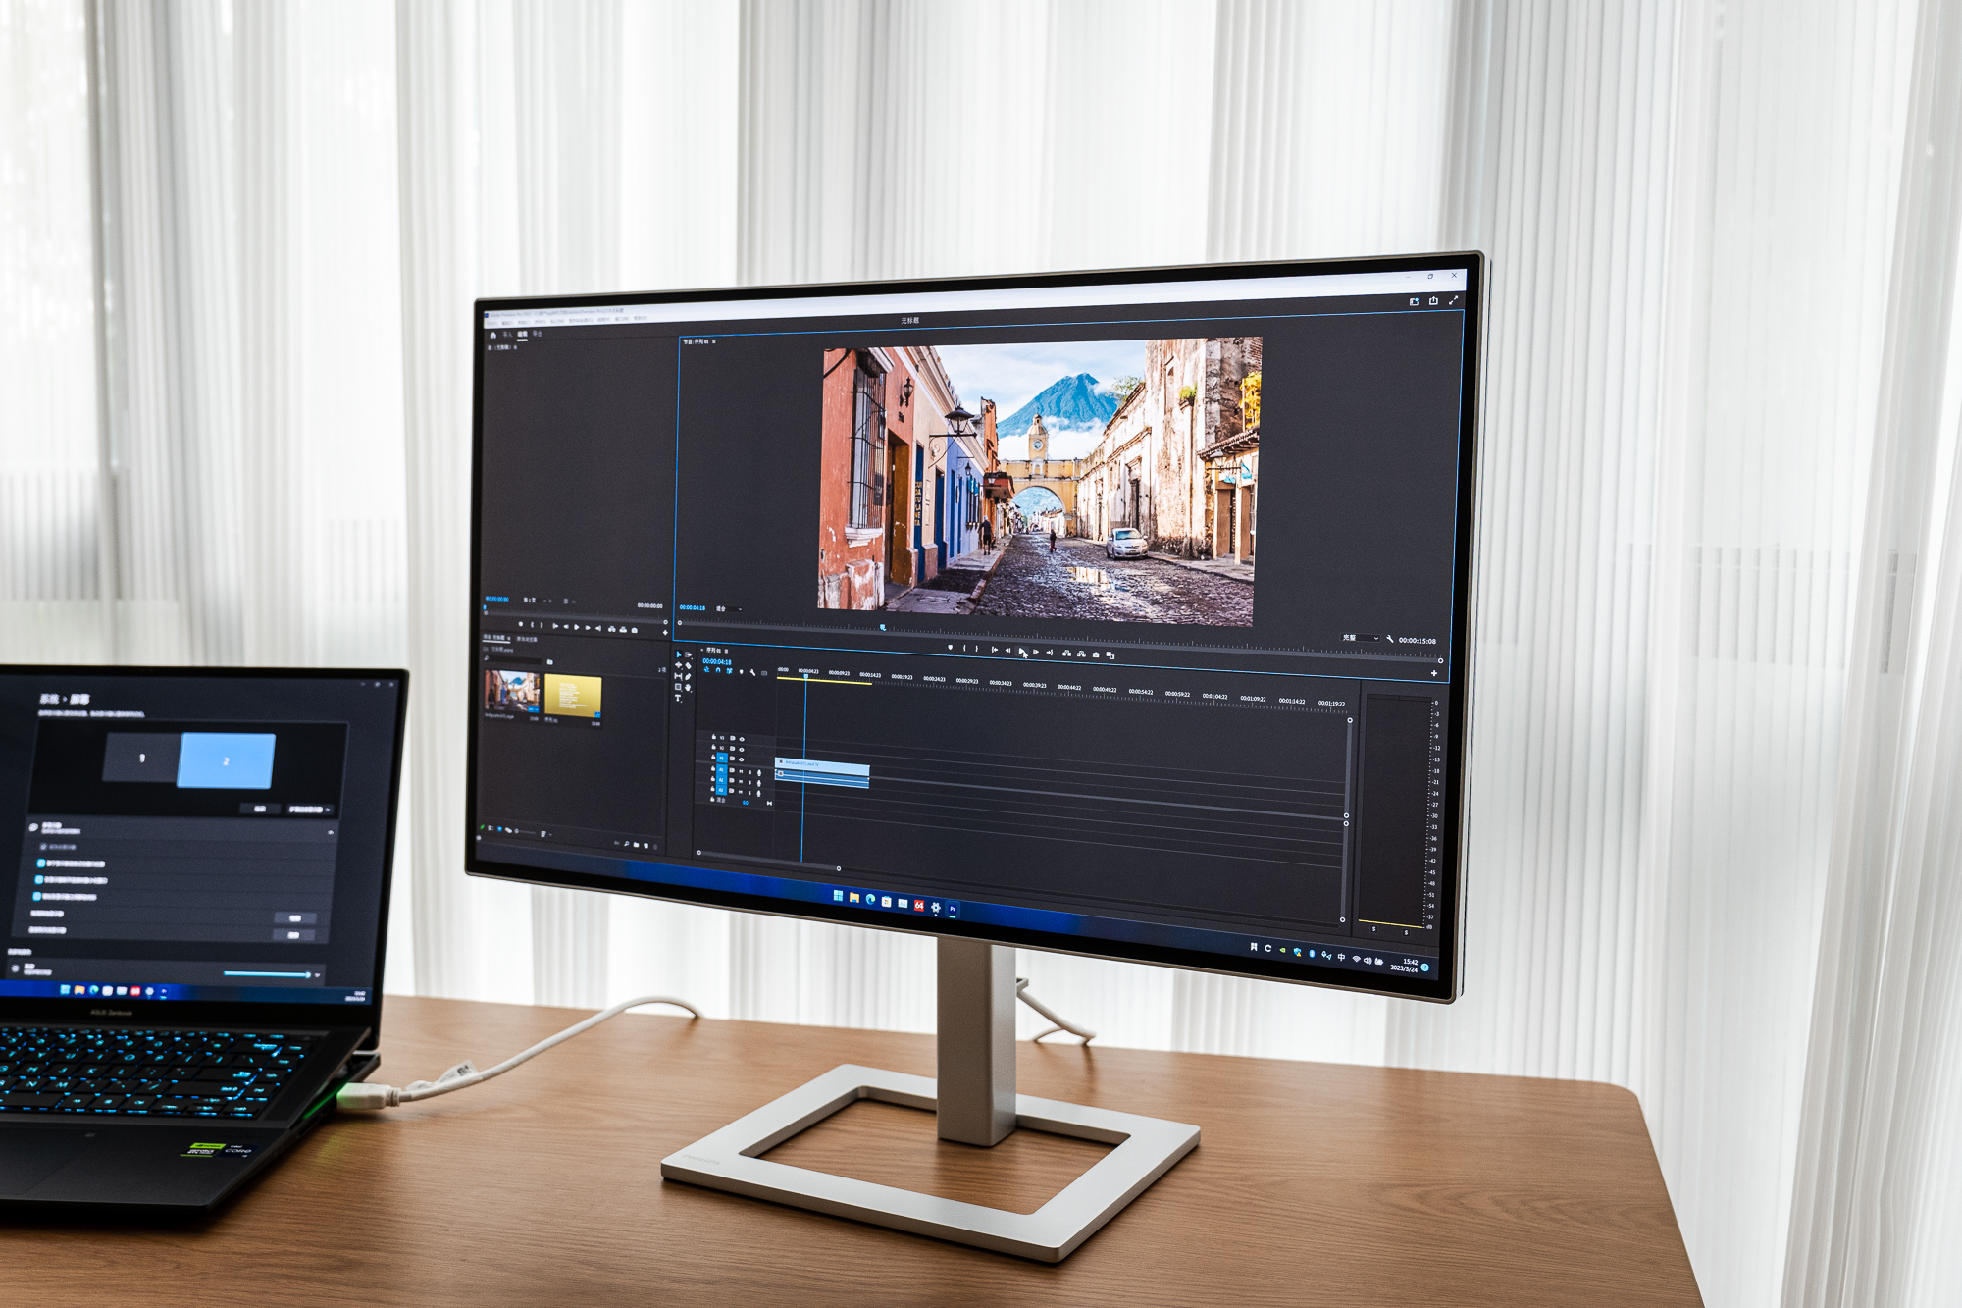Switch to the Import tab in header
The height and width of the screenshot is (1308, 1962).
507,335
